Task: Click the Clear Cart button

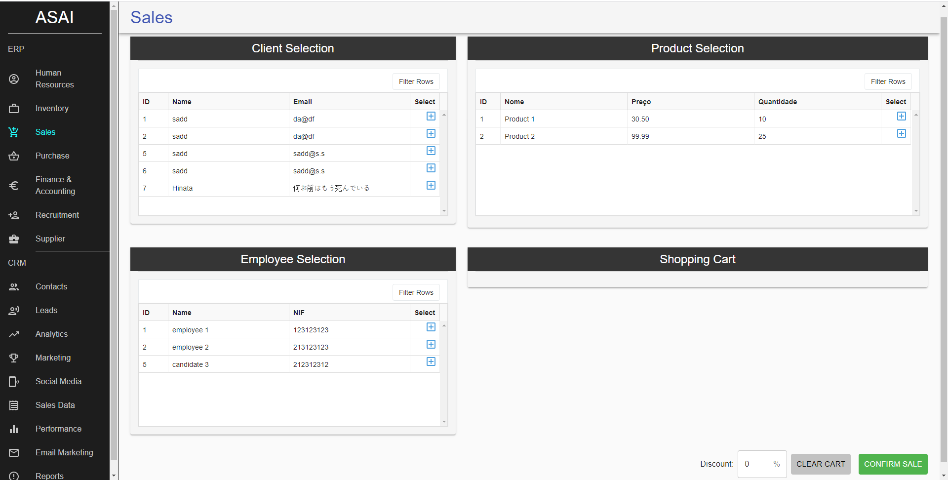Action: pyautogui.click(x=820, y=464)
